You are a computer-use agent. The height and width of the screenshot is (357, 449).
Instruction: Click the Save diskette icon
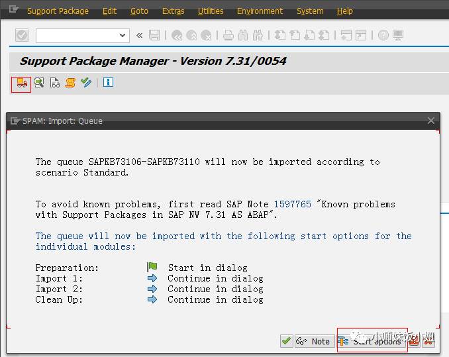coord(154,36)
